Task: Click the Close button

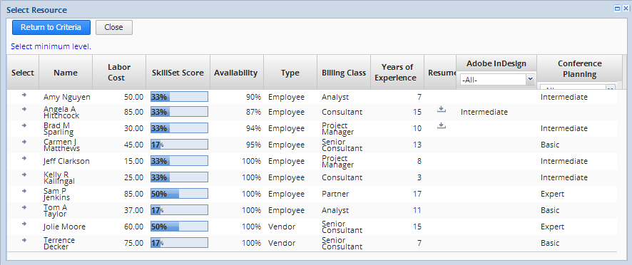Action: pos(113,27)
